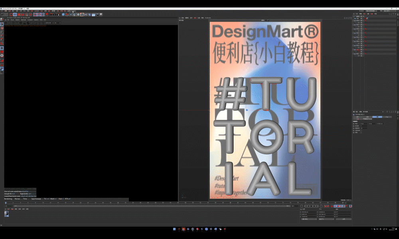399x239 pixels.
Task: Open the Live Viewer Options menu
Action: coord(36,20)
